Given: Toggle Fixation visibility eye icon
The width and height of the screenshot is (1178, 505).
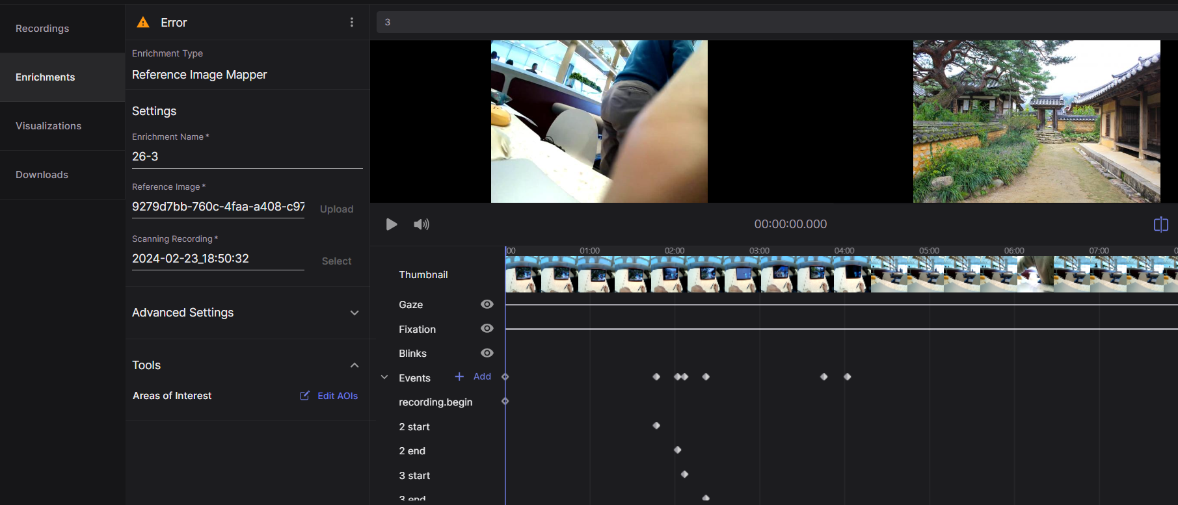Looking at the screenshot, I should tap(487, 329).
